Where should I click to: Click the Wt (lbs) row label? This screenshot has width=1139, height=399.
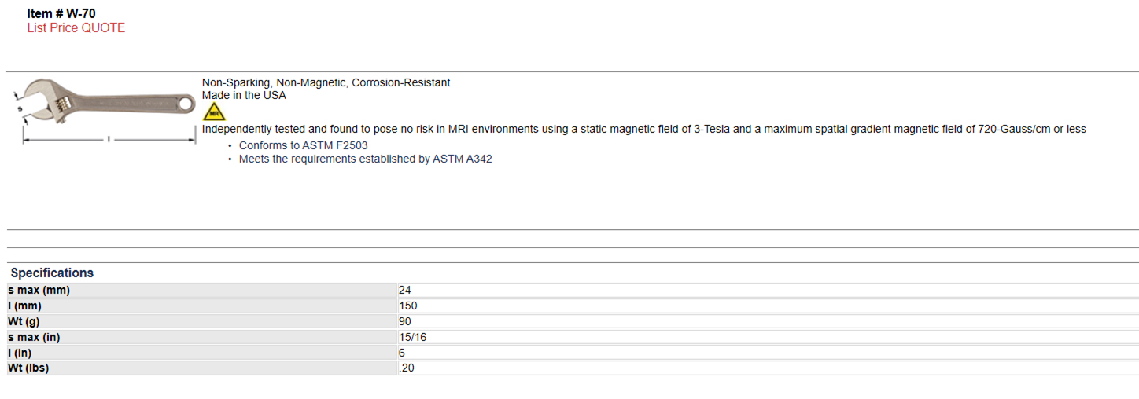pyautogui.click(x=201, y=368)
